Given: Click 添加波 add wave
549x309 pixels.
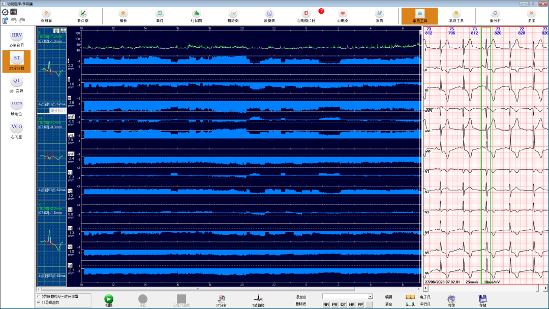Looking at the screenshot, I should click(301, 297).
